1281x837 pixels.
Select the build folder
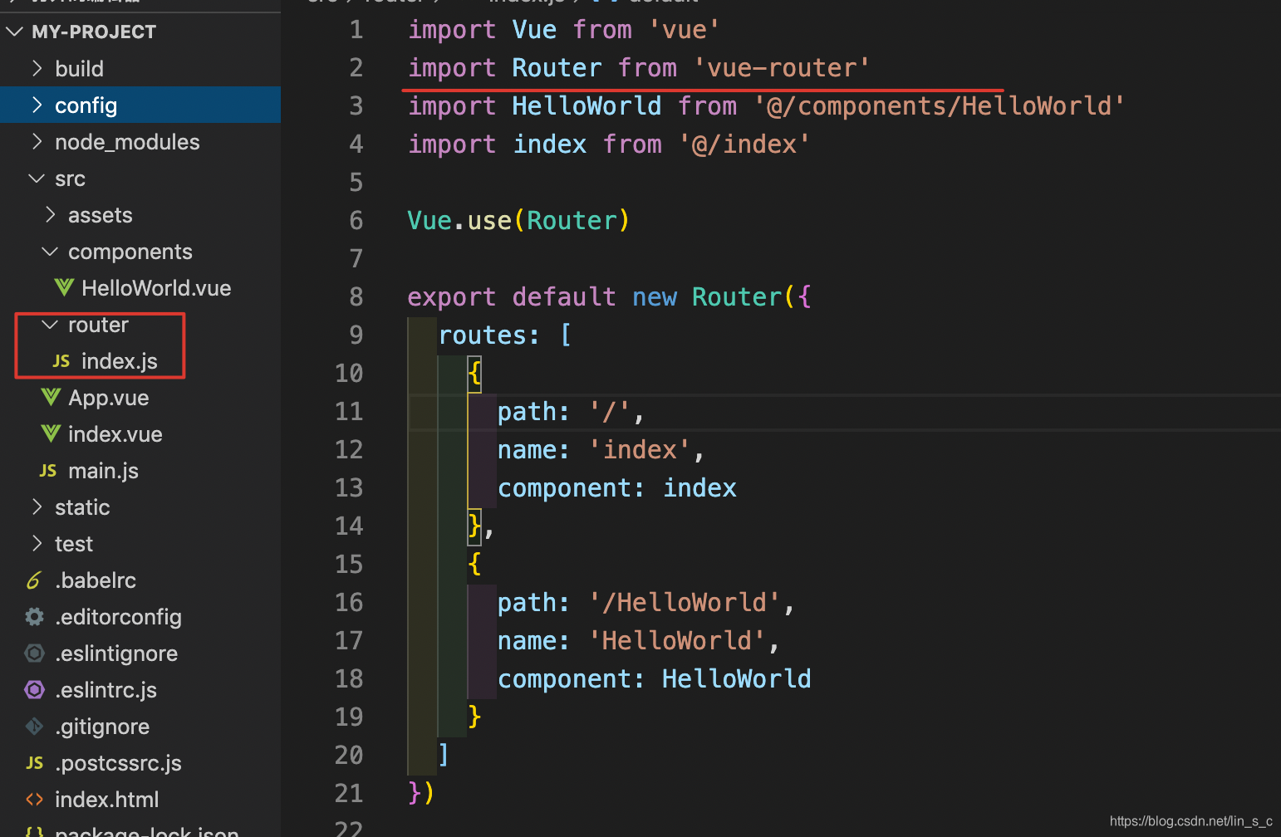[140, 68]
